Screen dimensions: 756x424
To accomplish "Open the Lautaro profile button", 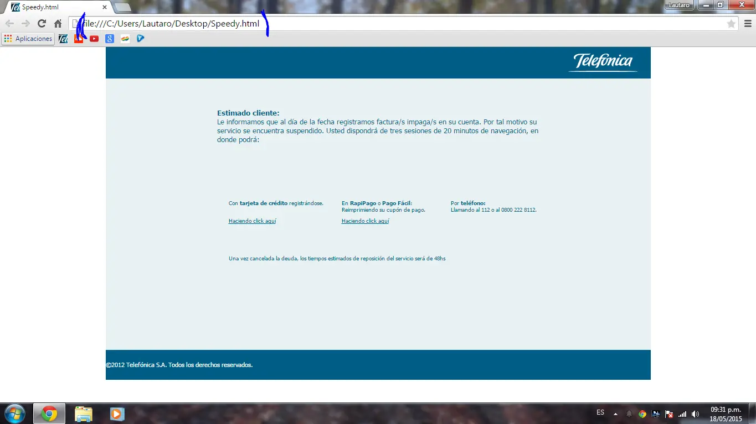I will click(x=679, y=5).
